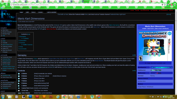Launch Adobe Bridge from the taskbar
177x99 pixels.
click(51, 97)
